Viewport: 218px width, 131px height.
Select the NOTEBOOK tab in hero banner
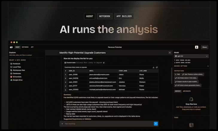point(105,16)
